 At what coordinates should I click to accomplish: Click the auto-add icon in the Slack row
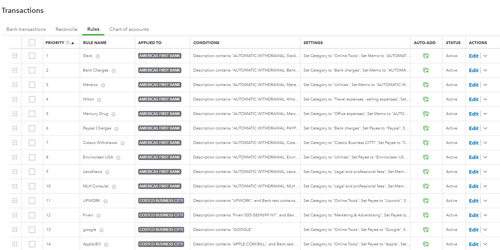point(426,56)
